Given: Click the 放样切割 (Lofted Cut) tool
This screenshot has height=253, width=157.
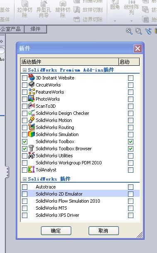Looking at the screenshot, I should point(88,10).
